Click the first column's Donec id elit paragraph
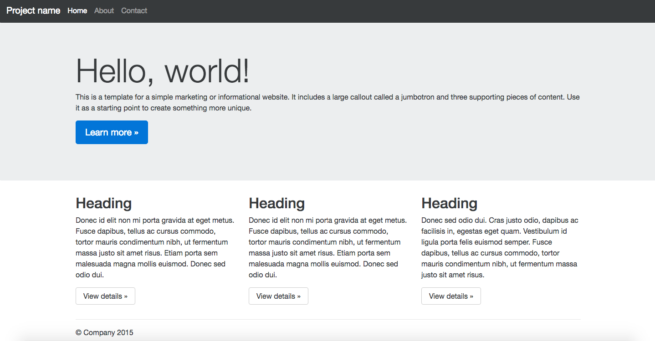This screenshot has width=655, height=341. (155, 247)
